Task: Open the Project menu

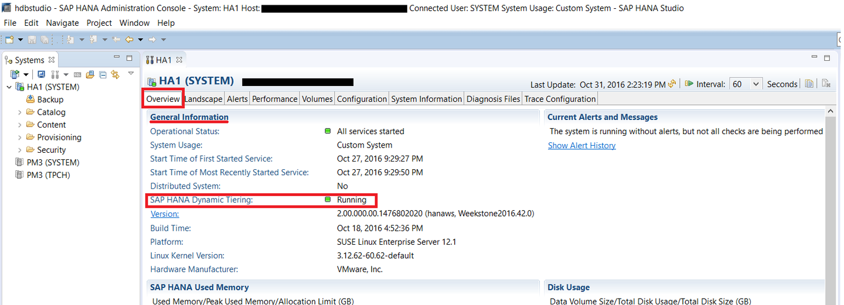Action: [x=99, y=23]
